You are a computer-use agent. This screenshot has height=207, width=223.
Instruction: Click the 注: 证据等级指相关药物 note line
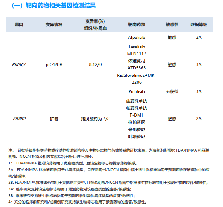[x=109, y=150]
